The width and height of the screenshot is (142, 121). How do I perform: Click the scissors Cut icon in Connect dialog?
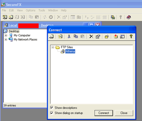pos(69,37)
